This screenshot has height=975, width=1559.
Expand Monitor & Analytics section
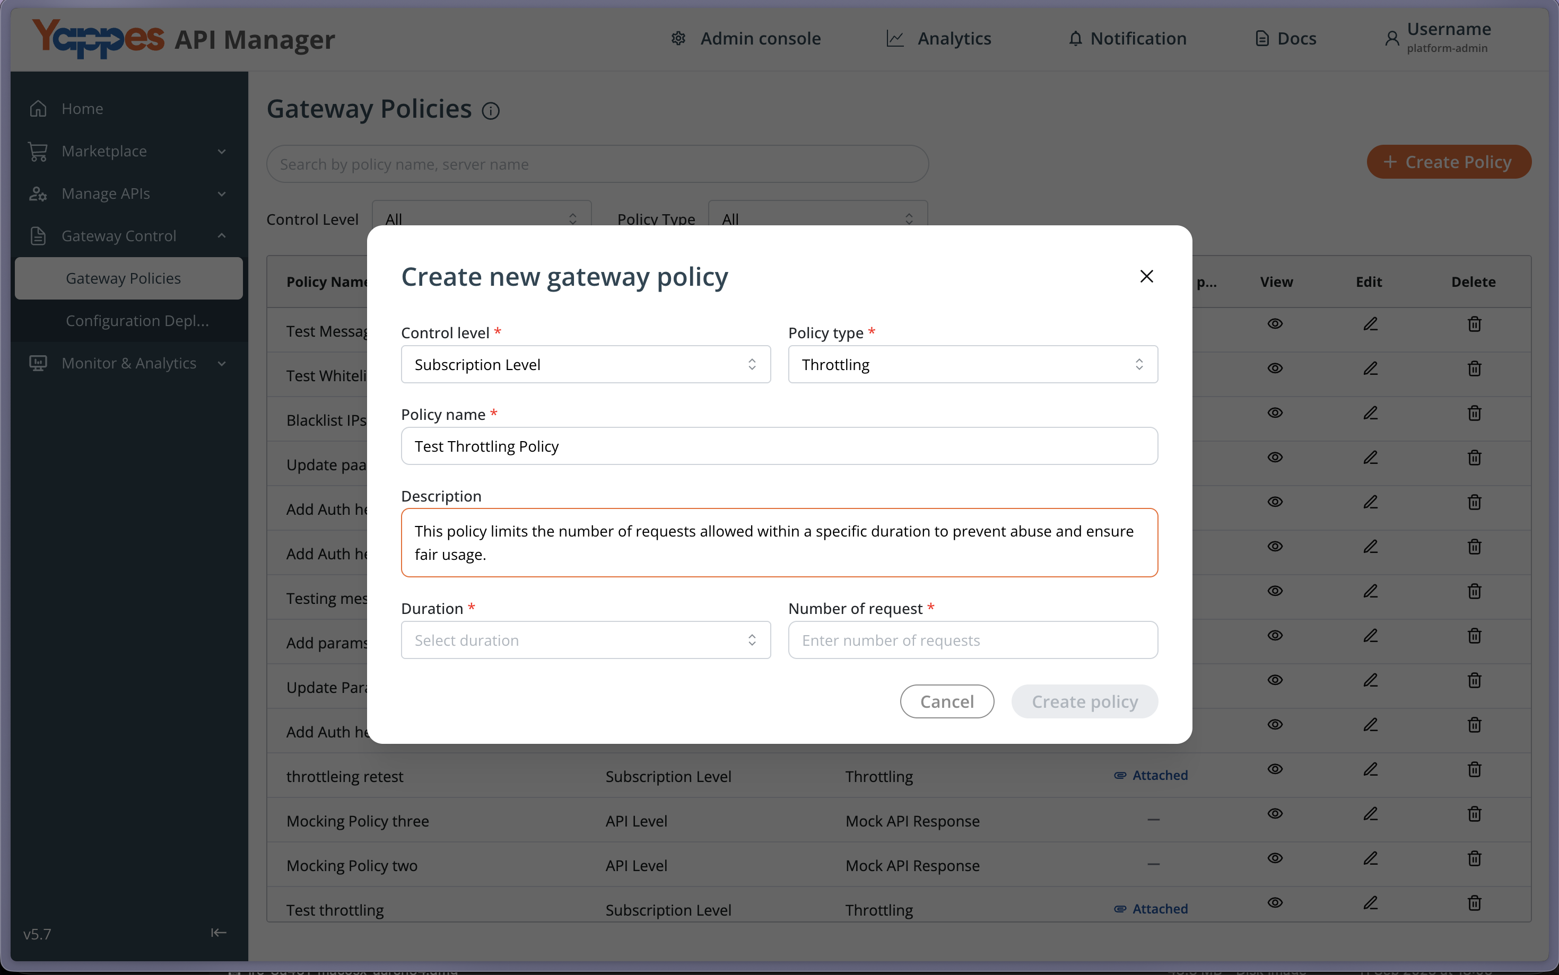coord(129,363)
